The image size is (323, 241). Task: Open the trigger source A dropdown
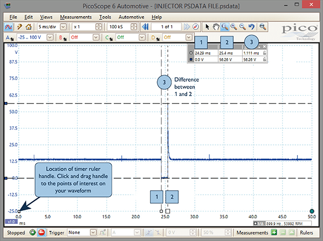[x=137, y=232]
